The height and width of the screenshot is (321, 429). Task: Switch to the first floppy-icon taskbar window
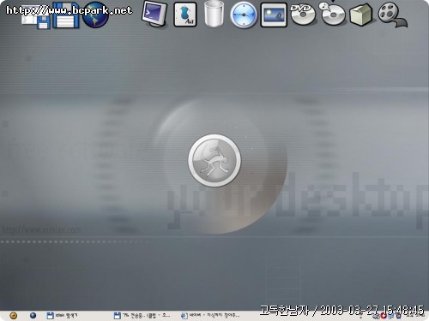point(63,315)
